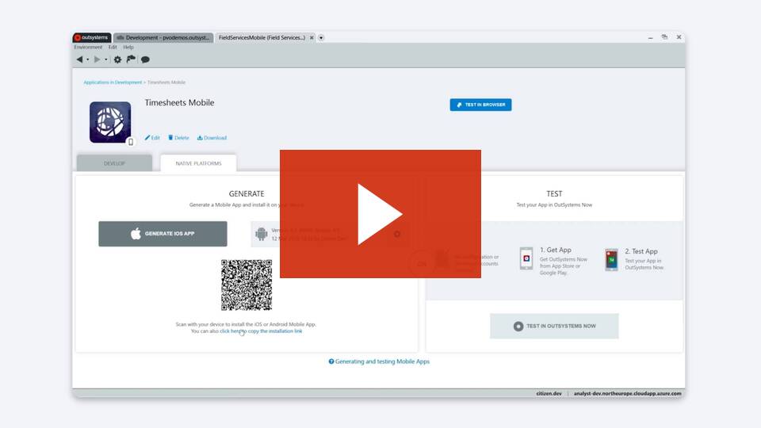Click the community people icon in the toolbar
This screenshot has width=761, height=428.
(131, 59)
